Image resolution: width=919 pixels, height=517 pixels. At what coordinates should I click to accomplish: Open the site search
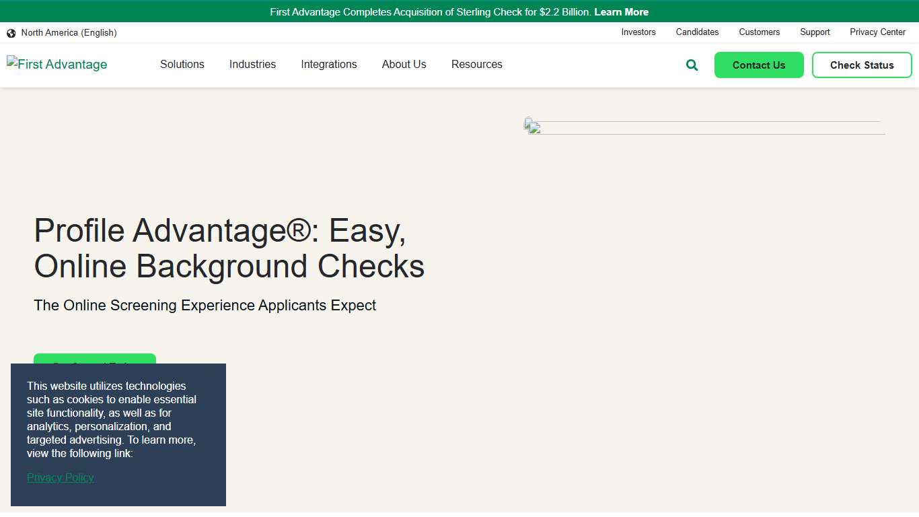692,65
